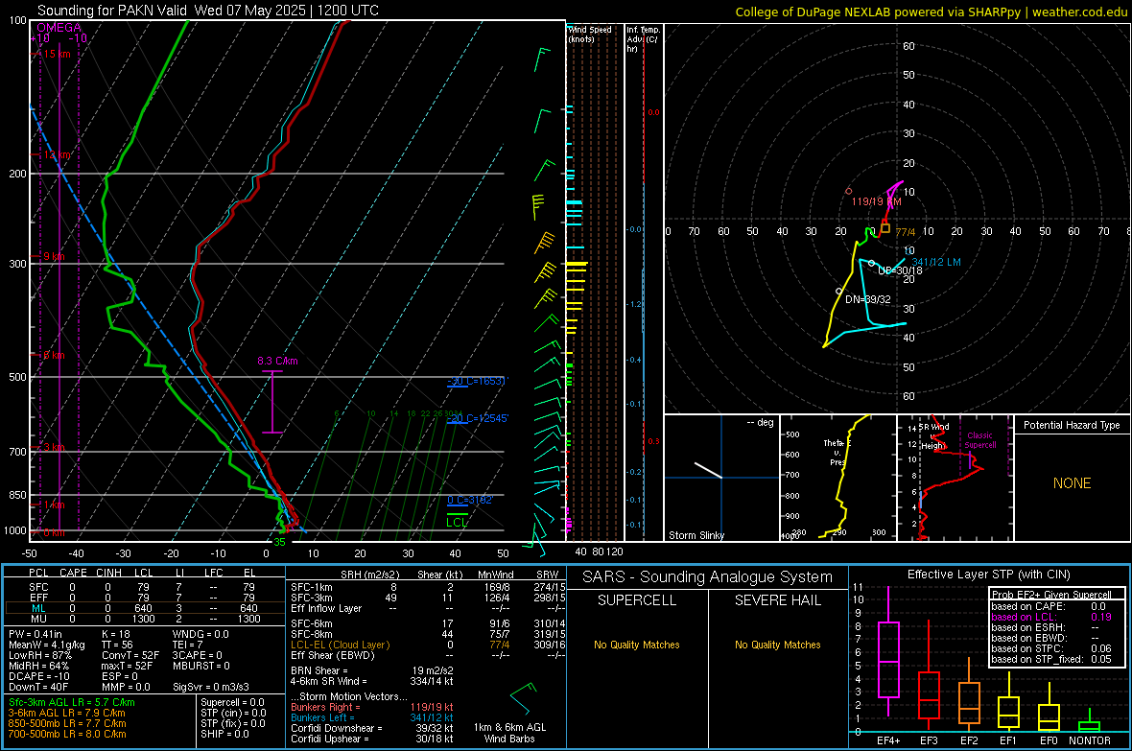This screenshot has width=1132, height=751.
Task: Click the 'Sfc-3km AGL LR = 5.7 C/km' line
Action: click(x=72, y=702)
